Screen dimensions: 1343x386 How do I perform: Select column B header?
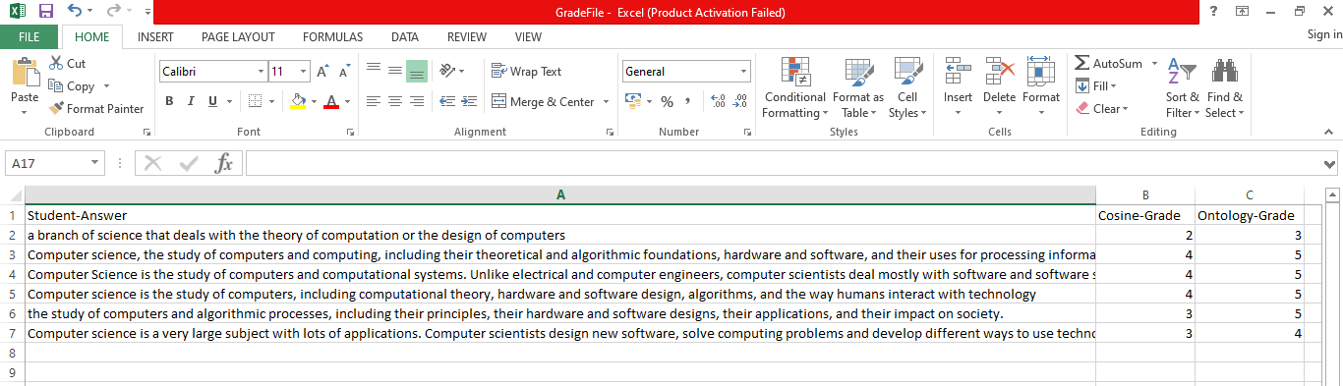[1145, 194]
